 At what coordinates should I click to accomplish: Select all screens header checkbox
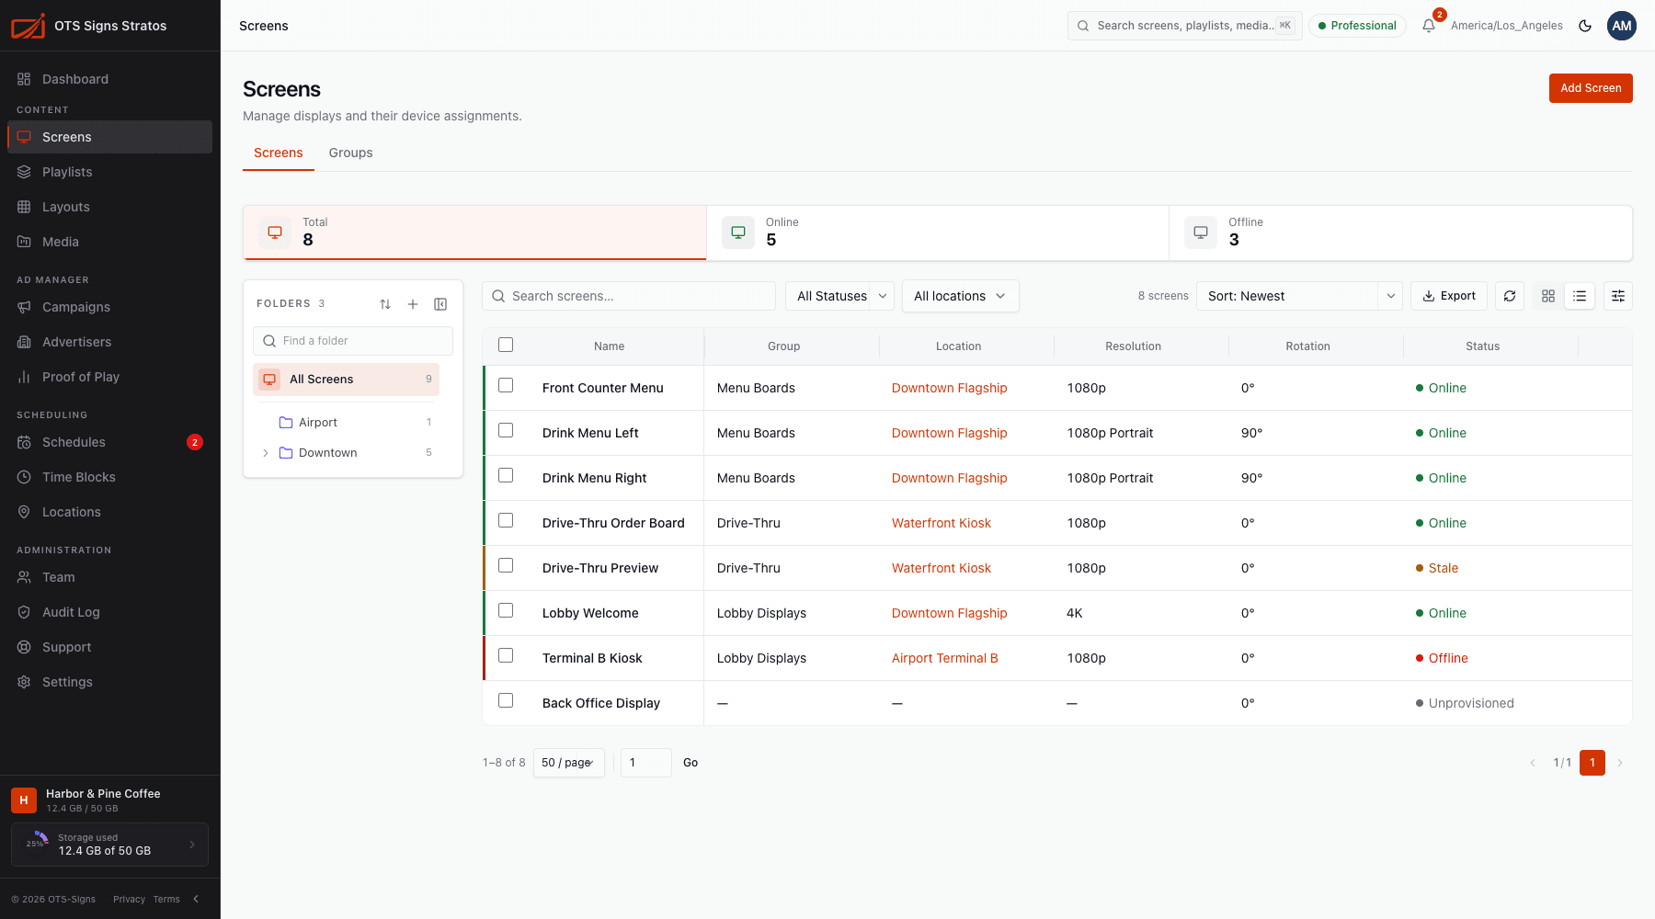tap(506, 345)
